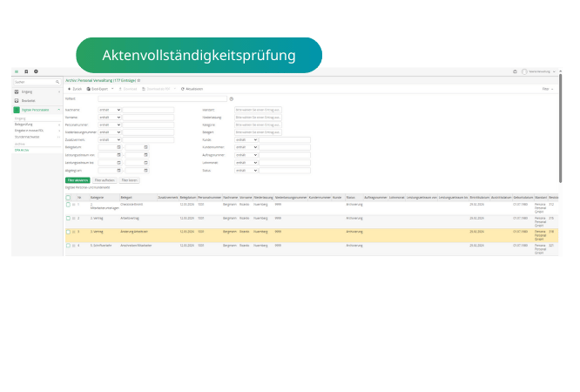The width and height of the screenshot is (580, 392).
Task: Click the home icon in top right
Action: click(515, 71)
